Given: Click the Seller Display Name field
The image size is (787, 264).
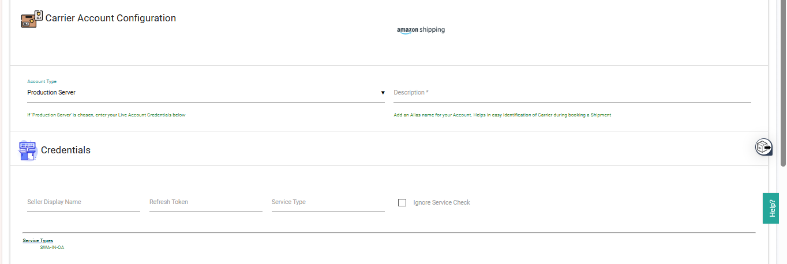Looking at the screenshot, I should [x=83, y=202].
